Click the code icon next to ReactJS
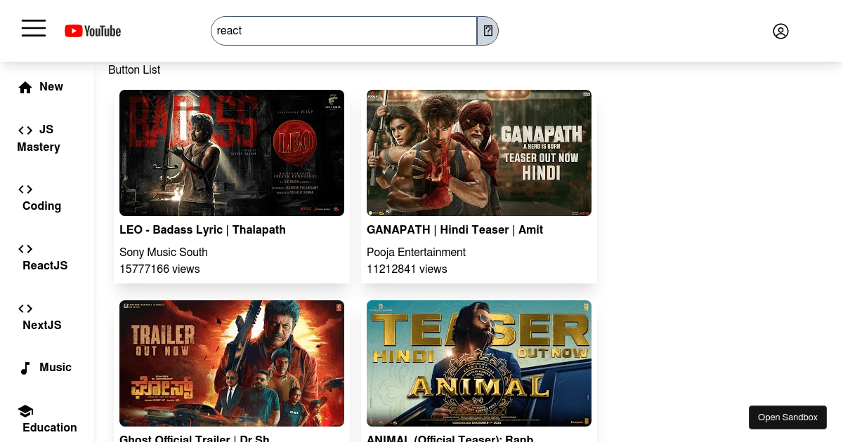Image resolution: width=843 pixels, height=442 pixels. coord(25,249)
